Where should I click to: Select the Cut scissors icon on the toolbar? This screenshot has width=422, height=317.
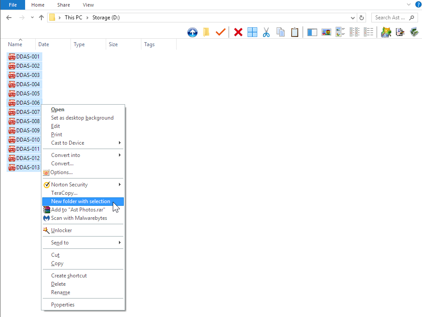(267, 32)
